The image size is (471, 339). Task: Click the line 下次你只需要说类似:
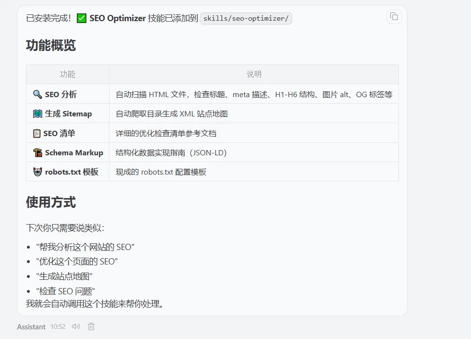point(65,228)
